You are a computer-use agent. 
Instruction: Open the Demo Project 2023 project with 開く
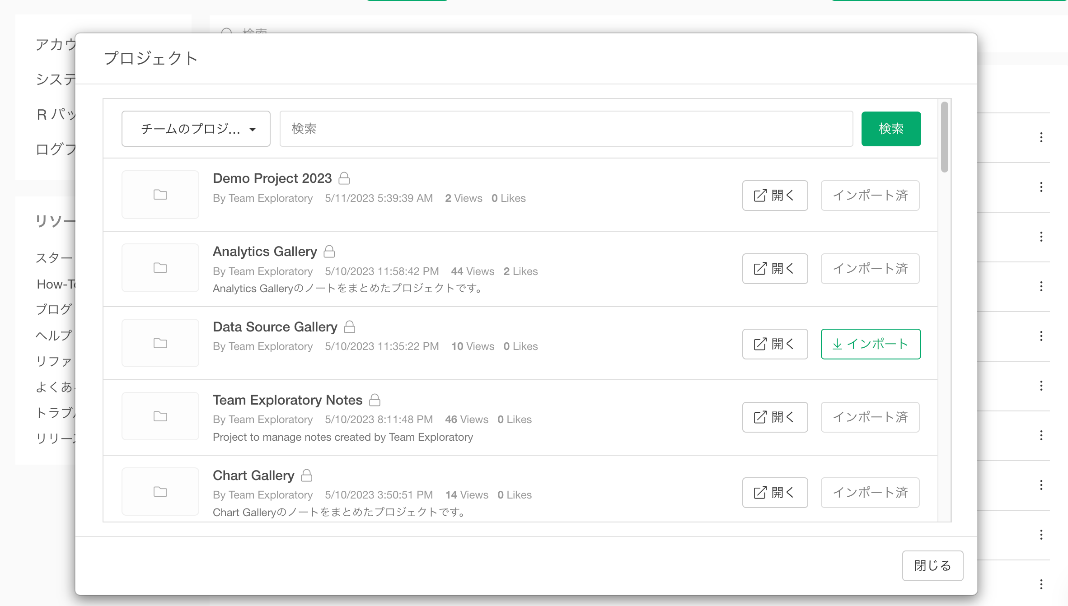(775, 196)
